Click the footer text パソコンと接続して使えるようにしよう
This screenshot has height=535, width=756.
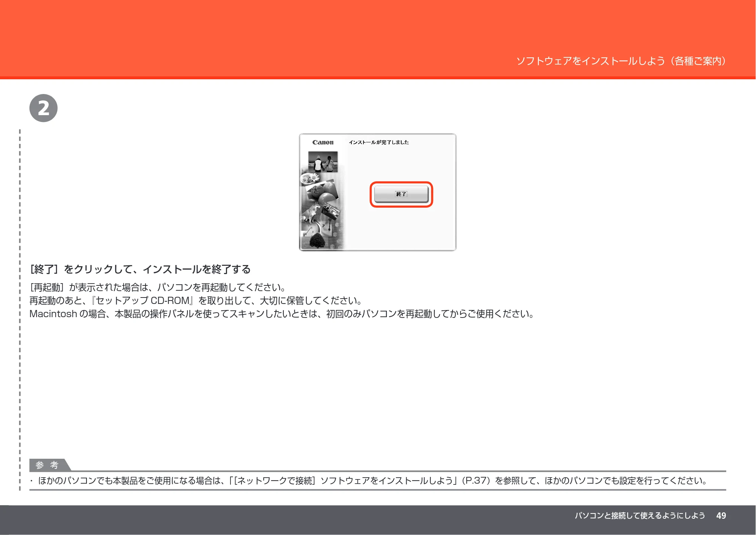(640, 516)
